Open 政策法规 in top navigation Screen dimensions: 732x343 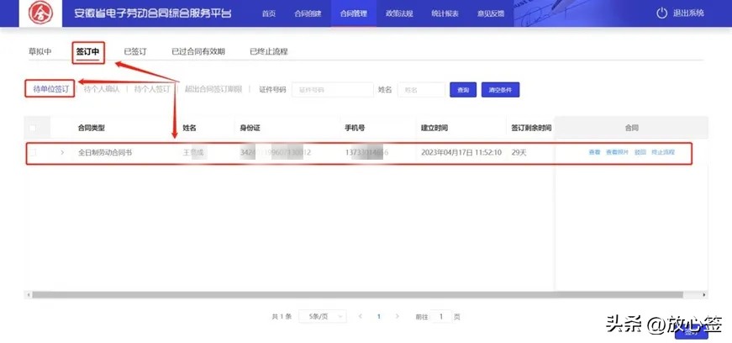click(399, 13)
